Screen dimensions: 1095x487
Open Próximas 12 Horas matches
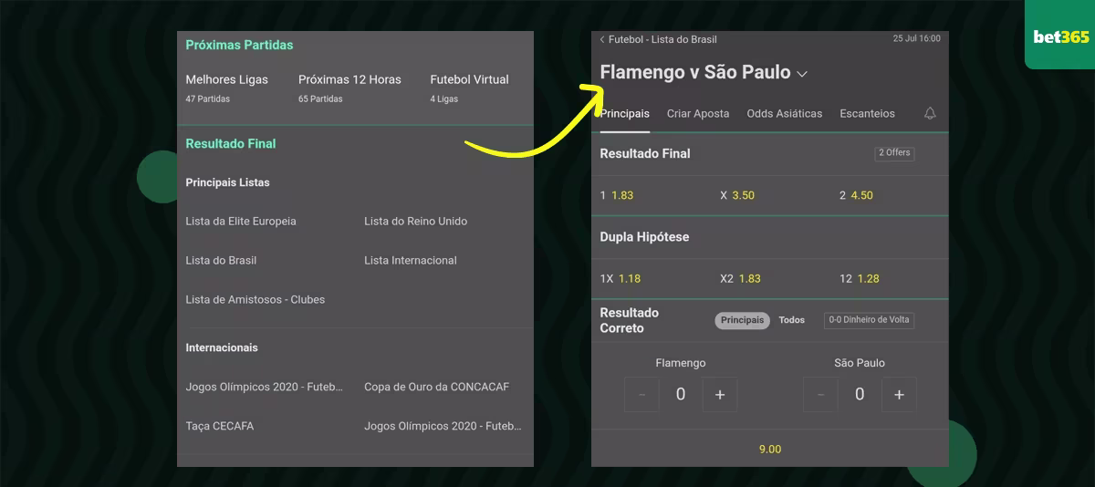pos(349,88)
